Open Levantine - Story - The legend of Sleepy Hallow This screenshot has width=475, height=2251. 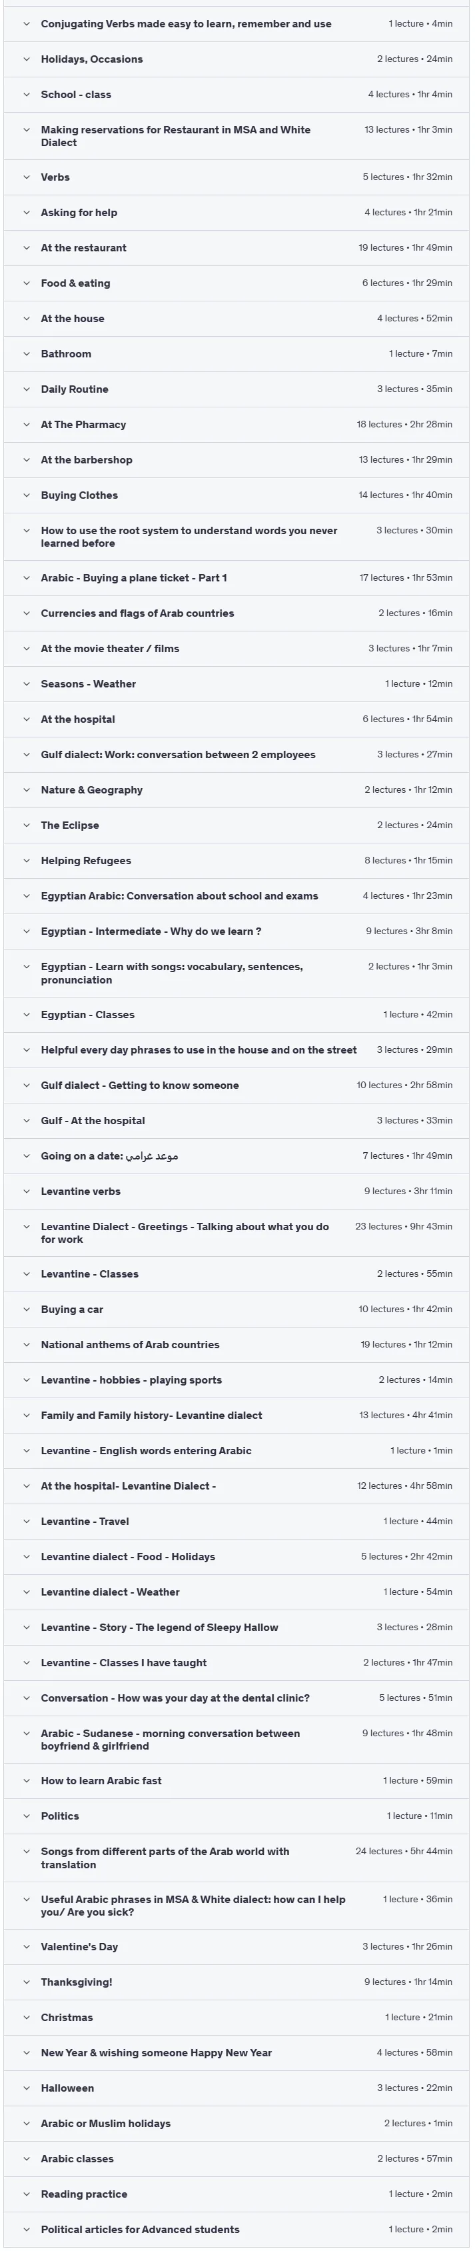[x=237, y=1627]
